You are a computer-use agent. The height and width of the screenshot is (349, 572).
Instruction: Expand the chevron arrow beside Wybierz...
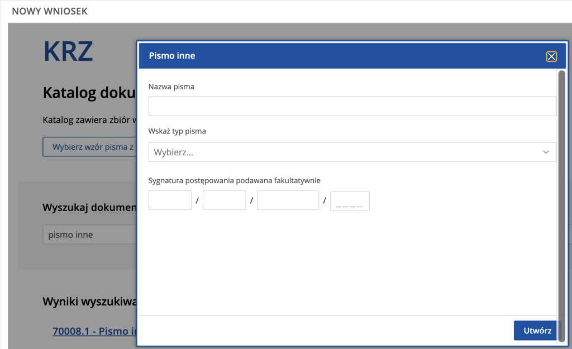tap(546, 152)
